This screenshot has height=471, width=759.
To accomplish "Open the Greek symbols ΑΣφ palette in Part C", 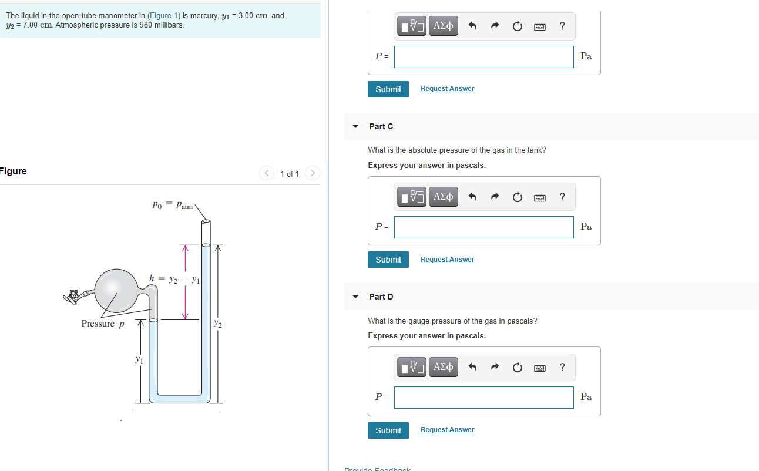I will [x=444, y=197].
